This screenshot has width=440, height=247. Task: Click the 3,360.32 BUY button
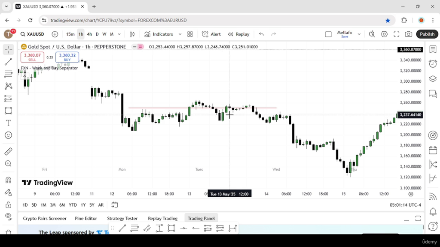[x=67, y=57]
